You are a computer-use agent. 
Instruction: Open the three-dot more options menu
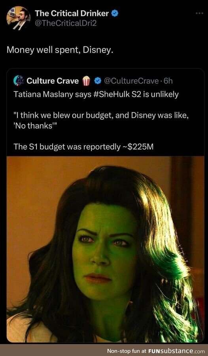point(199,13)
